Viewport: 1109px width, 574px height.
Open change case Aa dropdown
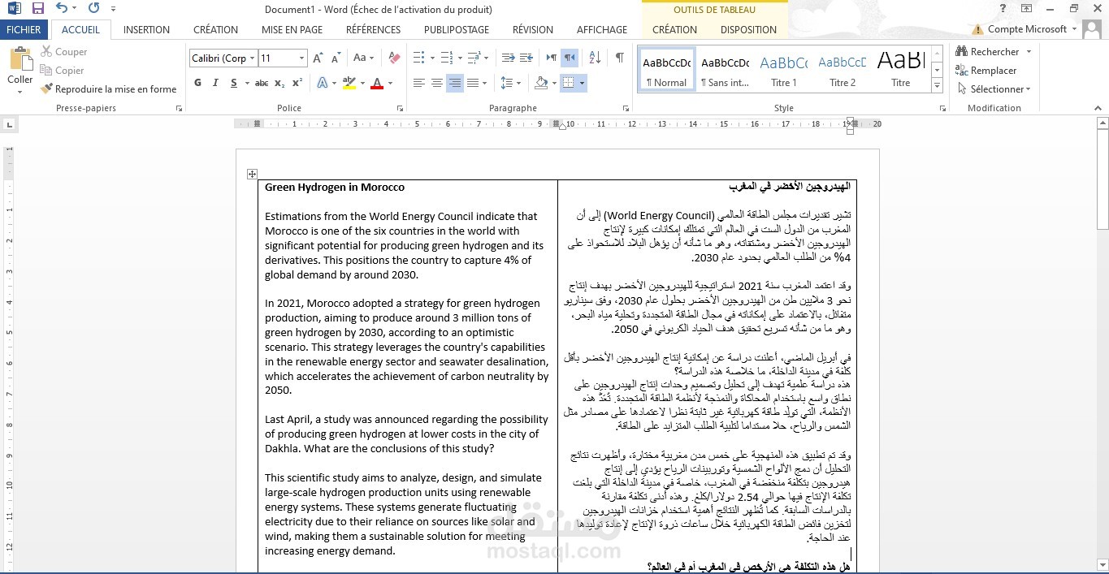click(x=364, y=58)
